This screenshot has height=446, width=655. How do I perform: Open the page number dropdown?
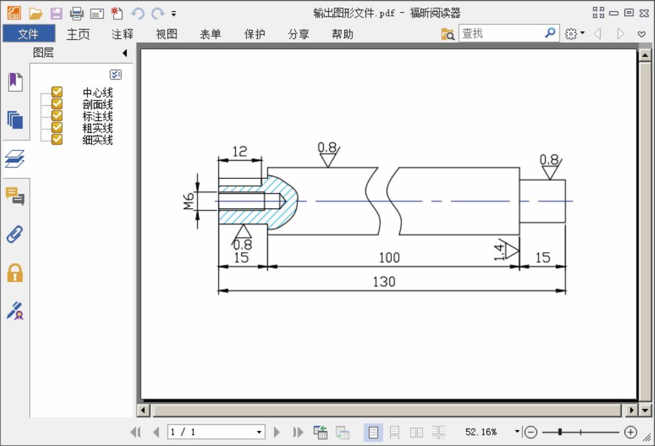point(259,432)
